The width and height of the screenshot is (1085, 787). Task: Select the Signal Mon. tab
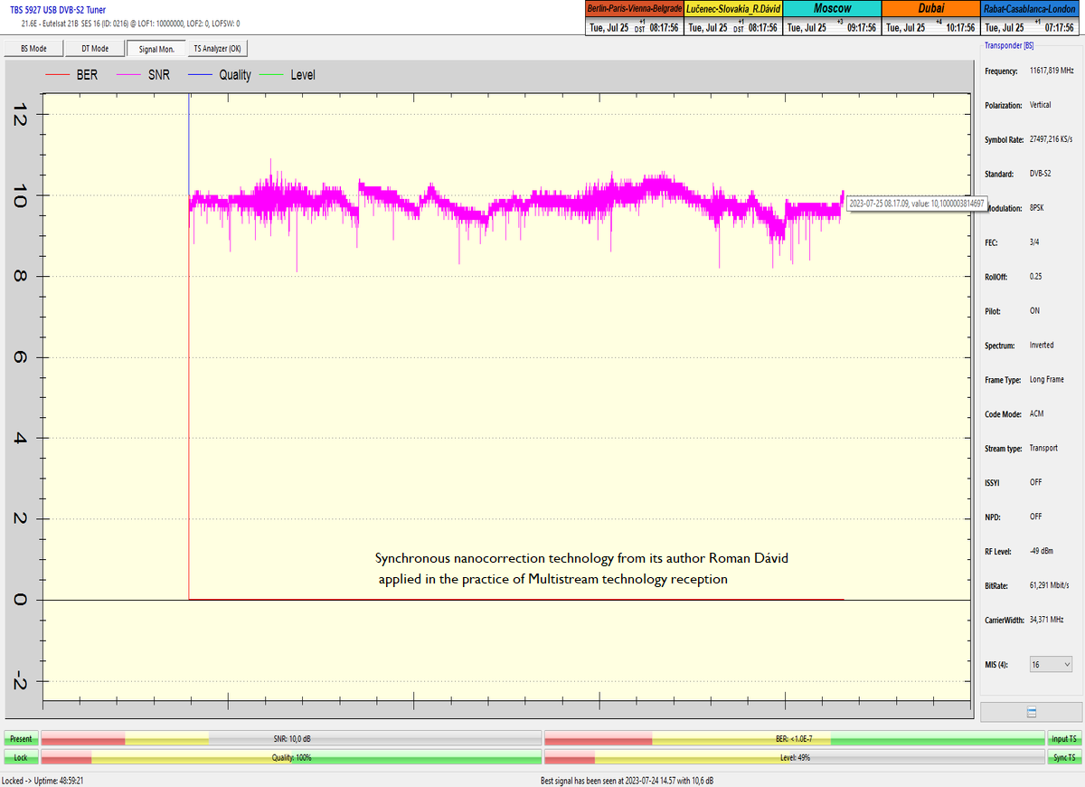click(156, 49)
